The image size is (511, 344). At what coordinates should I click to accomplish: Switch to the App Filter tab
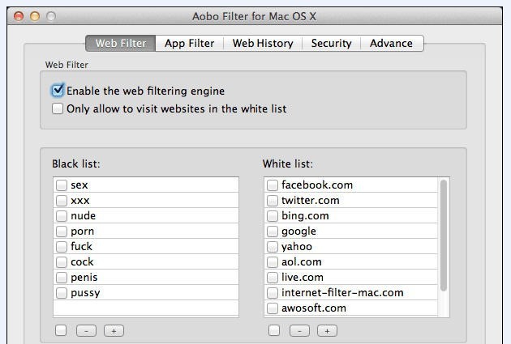pos(189,43)
